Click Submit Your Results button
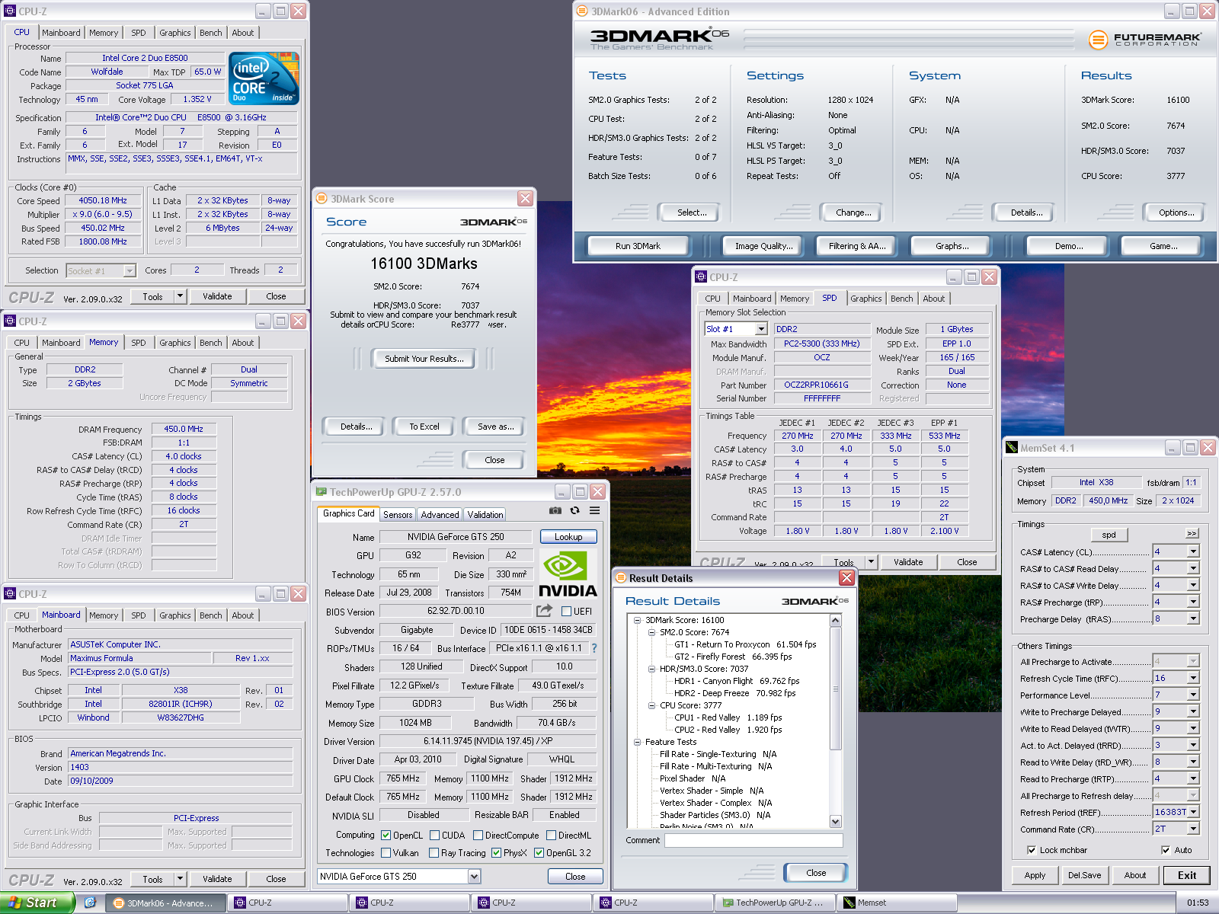The width and height of the screenshot is (1219, 914). (x=424, y=359)
